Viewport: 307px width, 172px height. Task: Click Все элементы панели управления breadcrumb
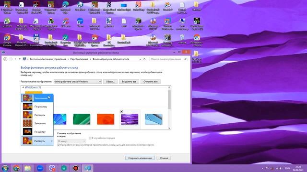pyautogui.click(x=48, y=59)
